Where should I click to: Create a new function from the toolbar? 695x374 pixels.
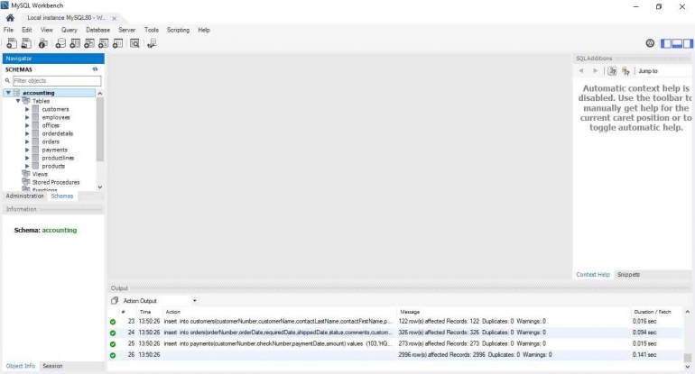coord(117,43)
